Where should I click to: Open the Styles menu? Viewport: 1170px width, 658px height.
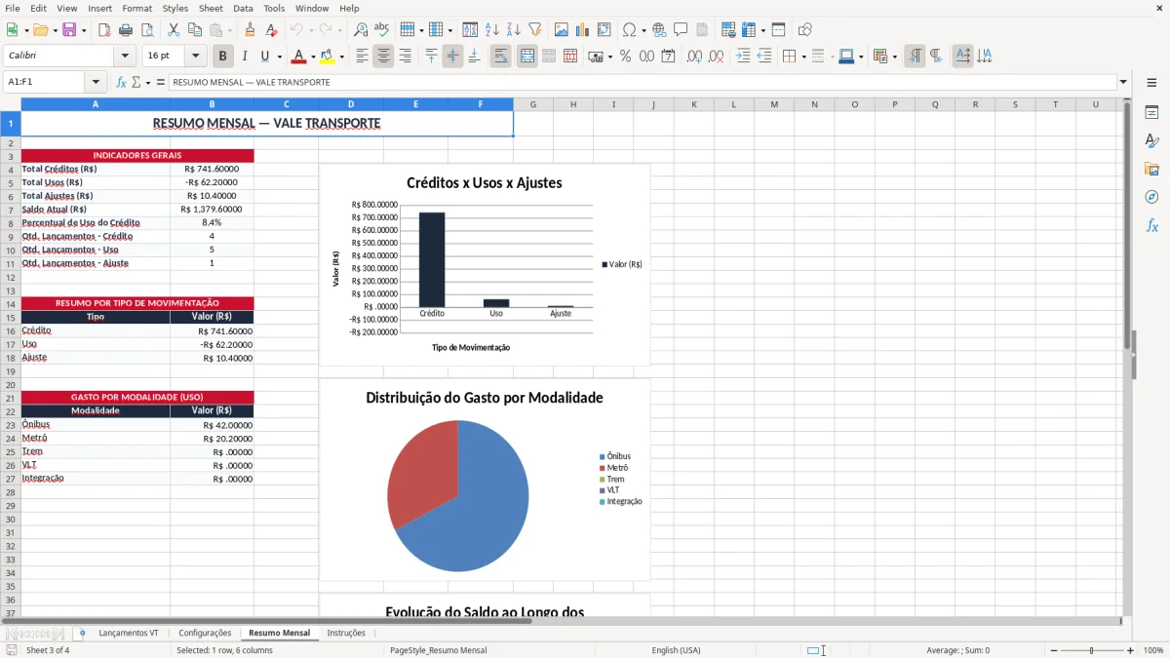[x=175, y=8]
